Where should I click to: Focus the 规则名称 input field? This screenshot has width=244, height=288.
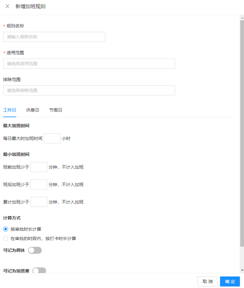[x=54, y=37]
